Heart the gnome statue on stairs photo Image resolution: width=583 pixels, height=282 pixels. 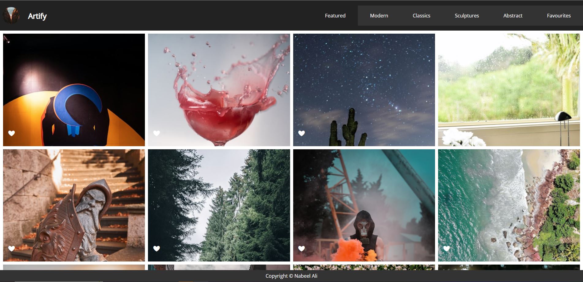[x=12, y=249]
